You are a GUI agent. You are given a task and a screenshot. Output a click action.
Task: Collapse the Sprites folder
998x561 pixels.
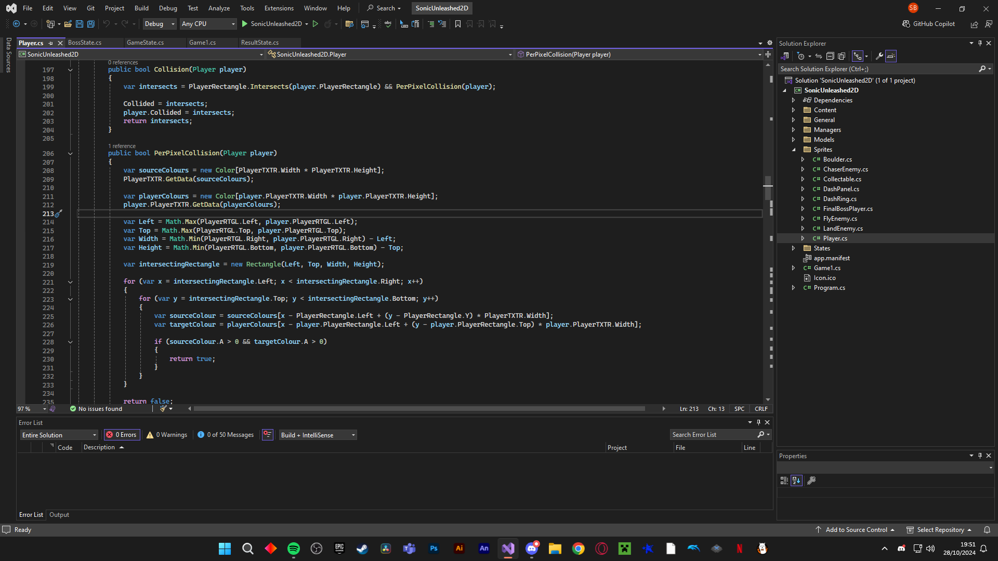tap(793, 150)
